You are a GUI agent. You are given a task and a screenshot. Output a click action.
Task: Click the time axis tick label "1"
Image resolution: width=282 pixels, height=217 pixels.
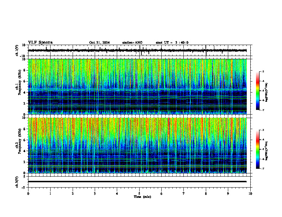click(x=51, y=194)
